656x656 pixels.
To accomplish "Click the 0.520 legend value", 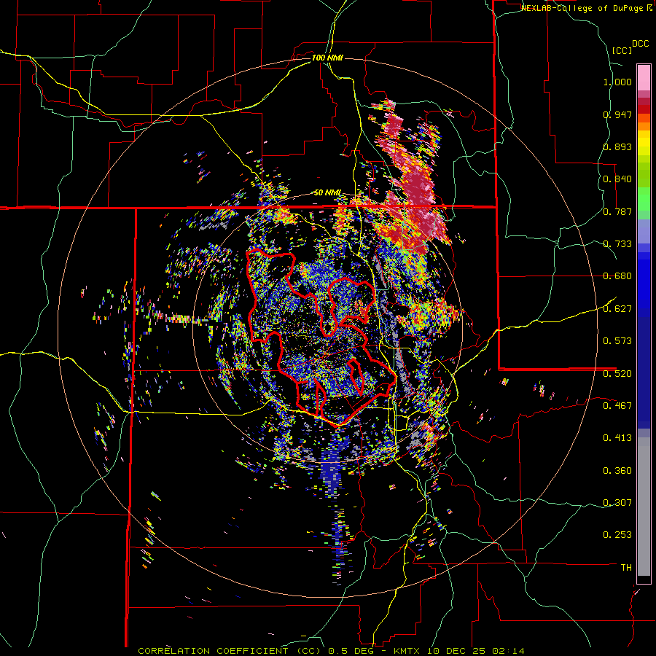I will (x=617, y=374).
